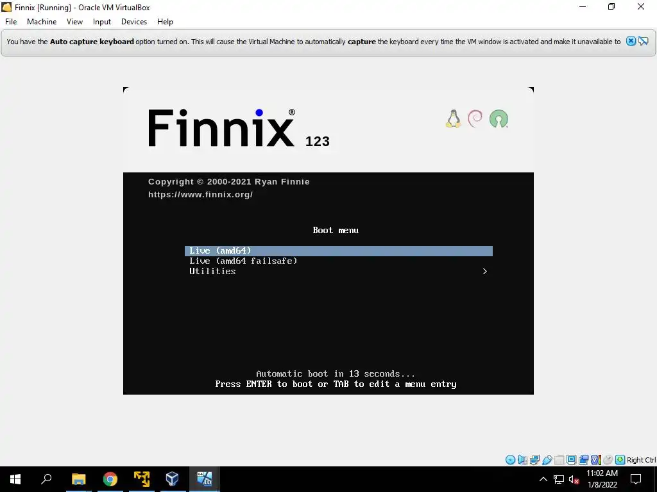
Task: Click the shared folders indicator icon
Action: tap(559, 460)
